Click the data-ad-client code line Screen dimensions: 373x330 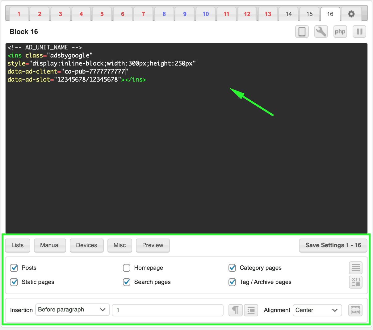(x=68, y=71)
